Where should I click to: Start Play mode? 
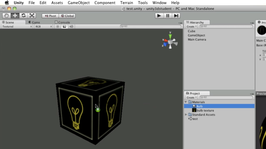(x=159, y=16)
